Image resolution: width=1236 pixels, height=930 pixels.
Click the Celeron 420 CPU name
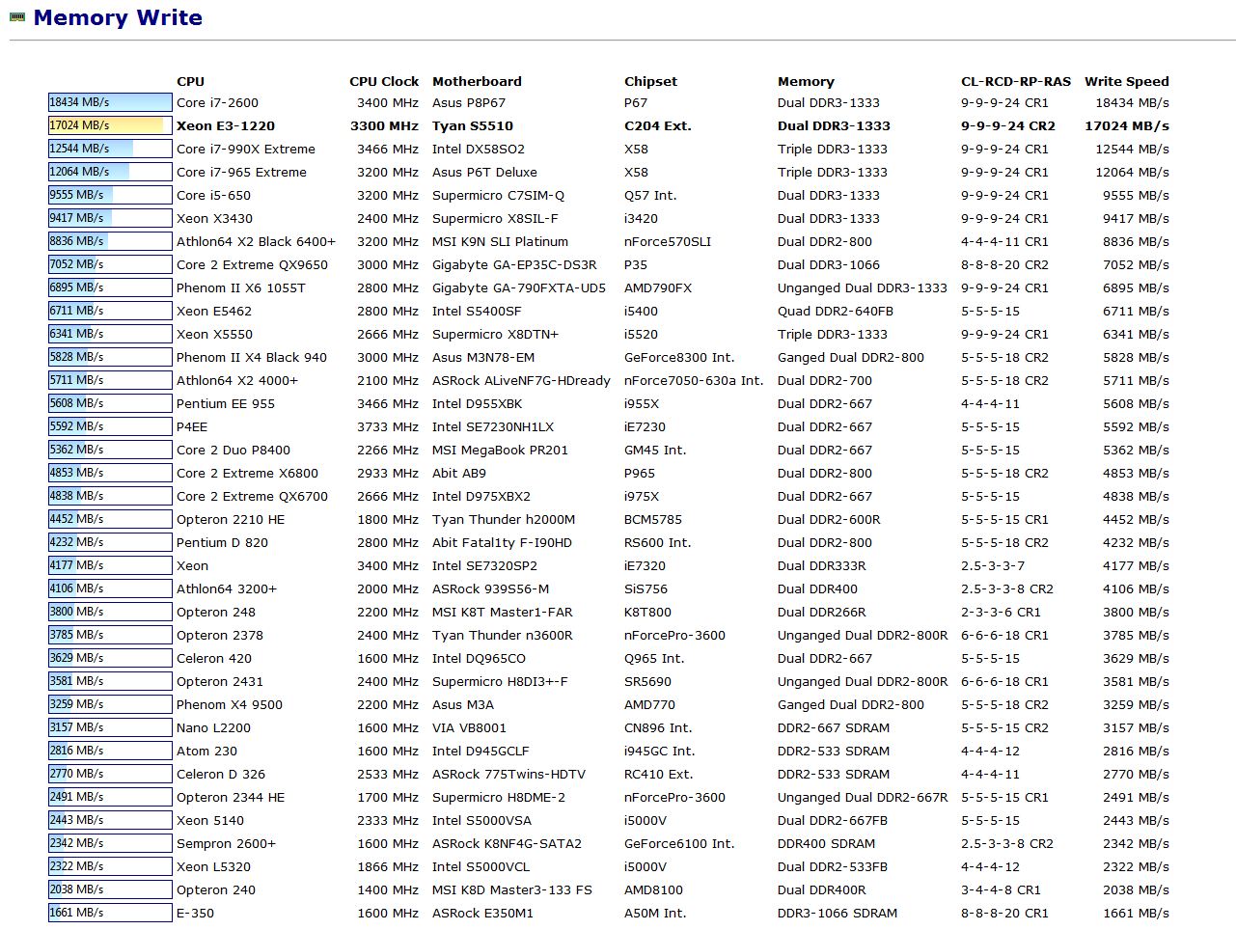click(214, 658)
